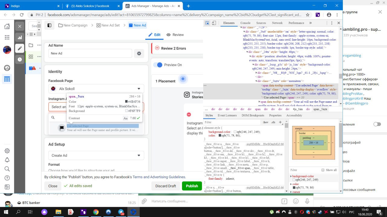The image size is (387, 217).
Task: Open Terms and Advertising Guidelines link
Action: (x=159, y=177)
